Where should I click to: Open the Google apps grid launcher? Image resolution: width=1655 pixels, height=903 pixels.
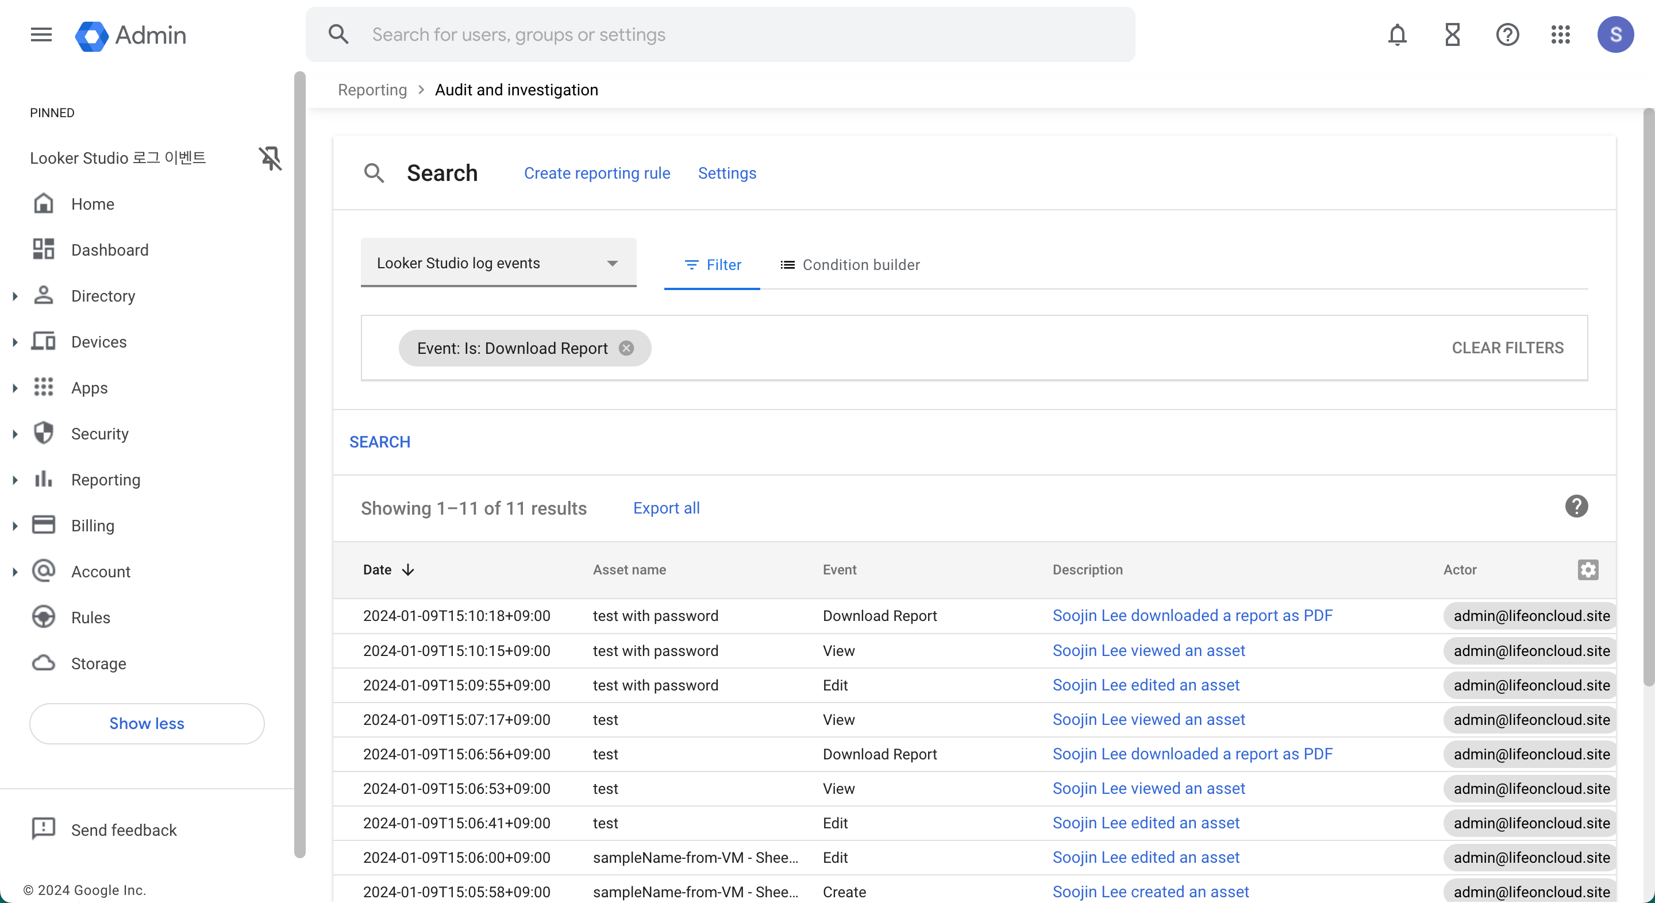coord(1561,34)
